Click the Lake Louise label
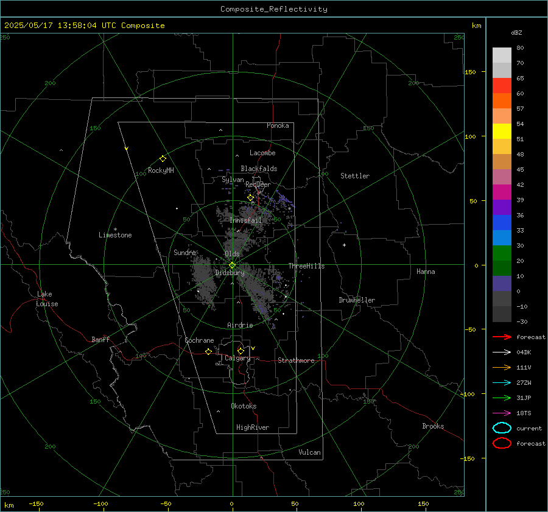Screen dimensions: 548x512 click(x=47, y=299)
